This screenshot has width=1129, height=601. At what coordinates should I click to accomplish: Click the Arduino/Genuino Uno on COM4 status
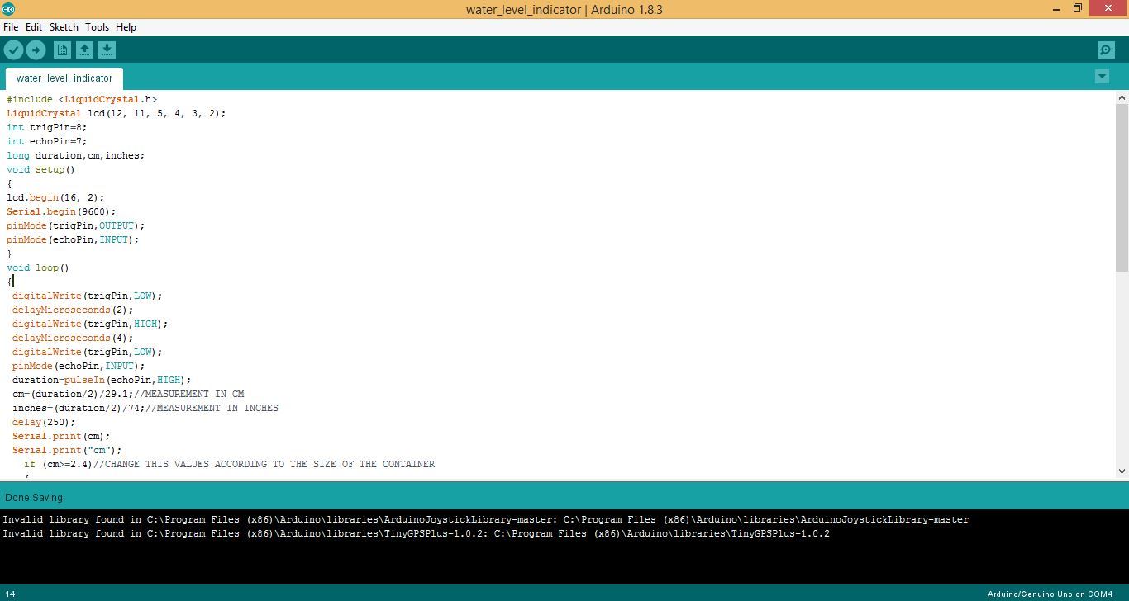click(x=1050, y=594)
